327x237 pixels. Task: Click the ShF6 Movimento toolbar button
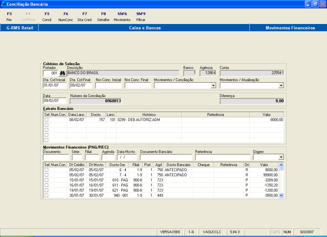[x=122, y=17]
